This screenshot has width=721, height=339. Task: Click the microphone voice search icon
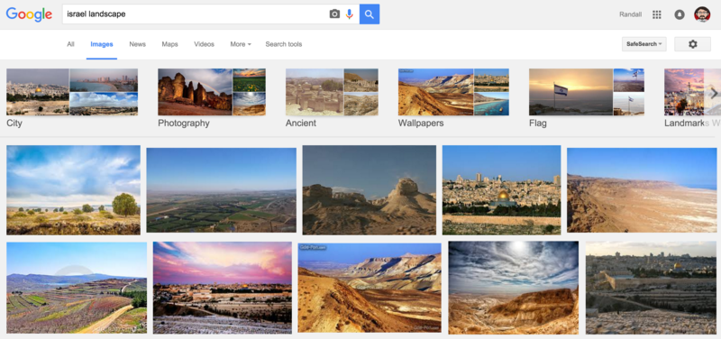tap(350, 14)
